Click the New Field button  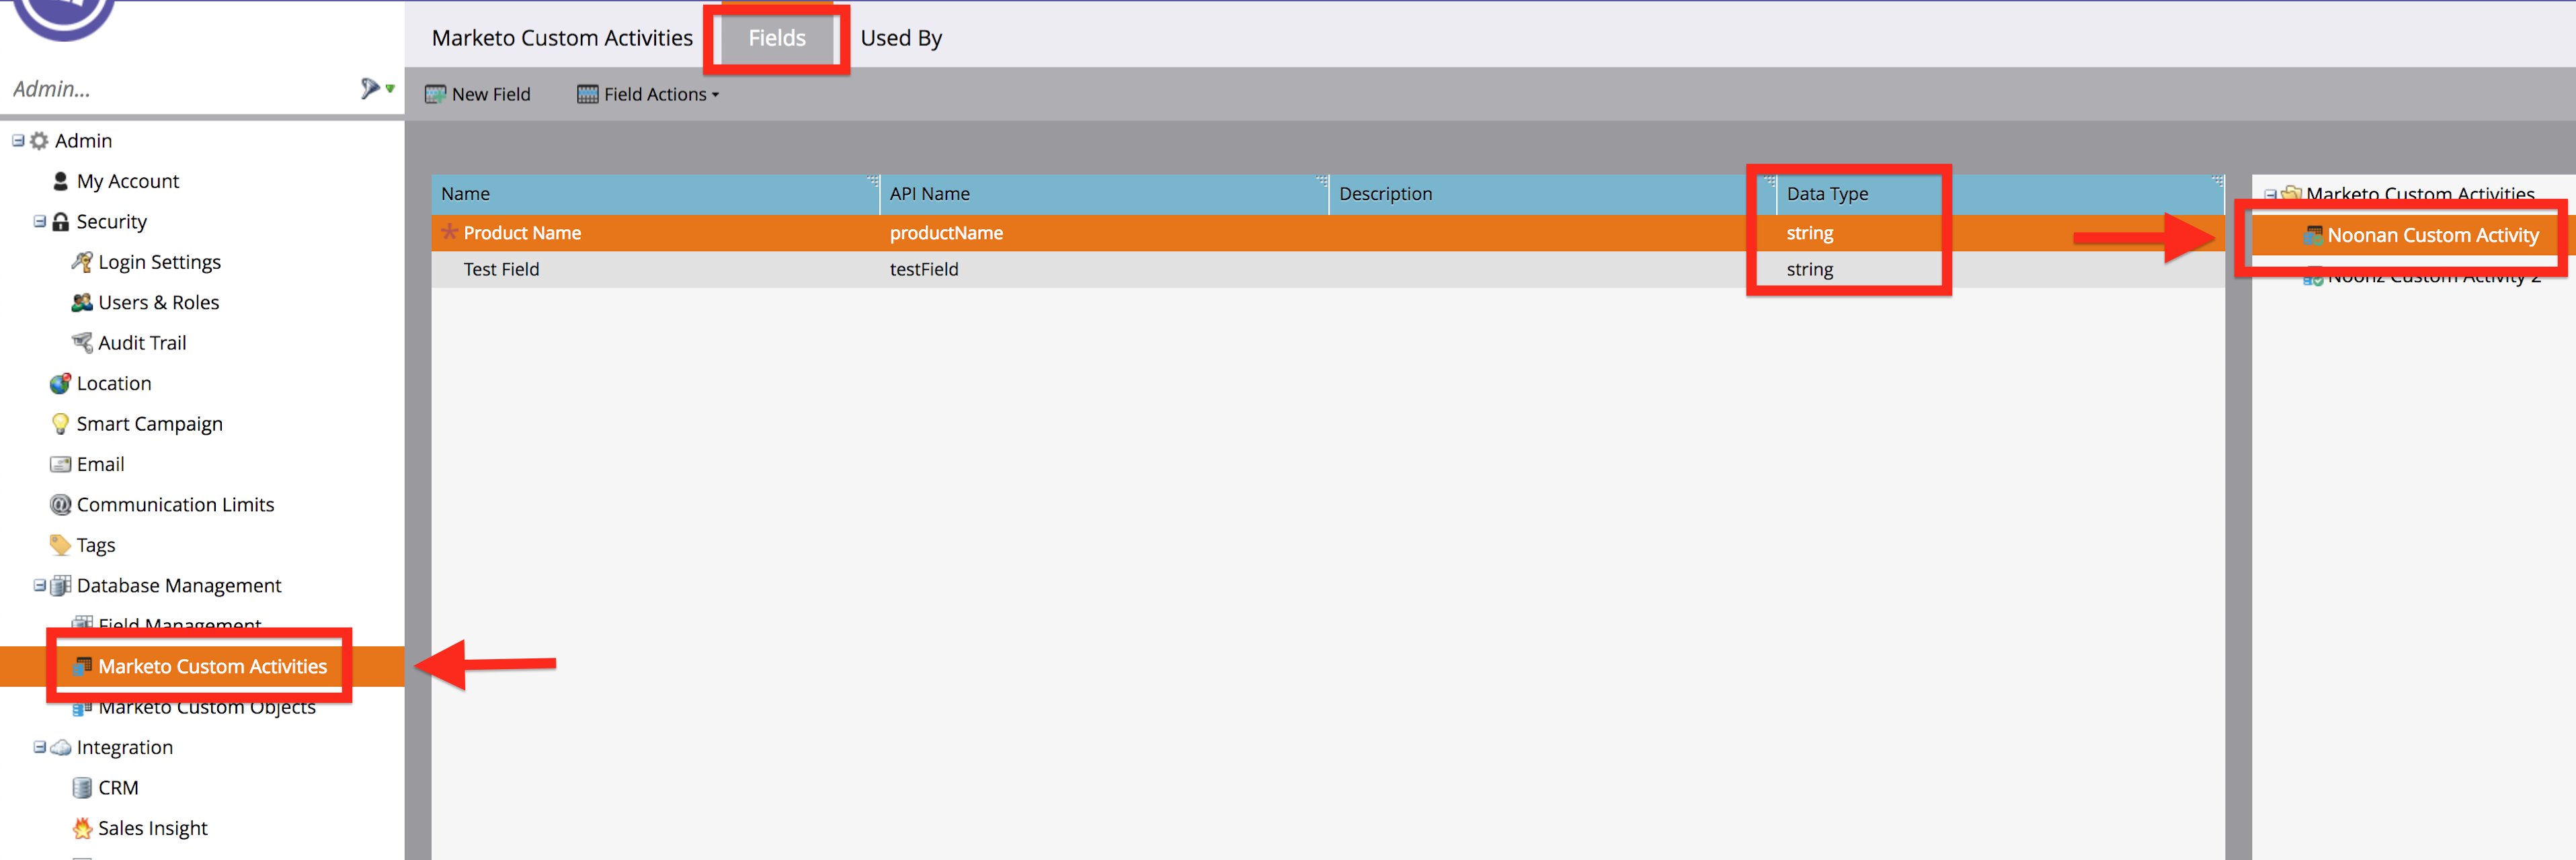(x=478, y=93)
